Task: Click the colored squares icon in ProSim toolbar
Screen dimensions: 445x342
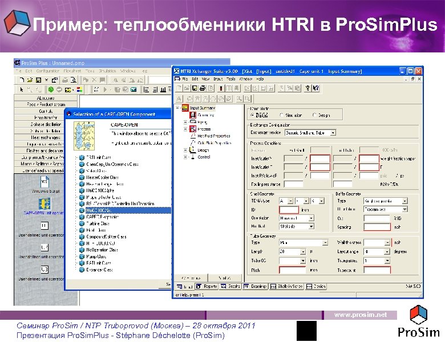Action: [80, 89]
